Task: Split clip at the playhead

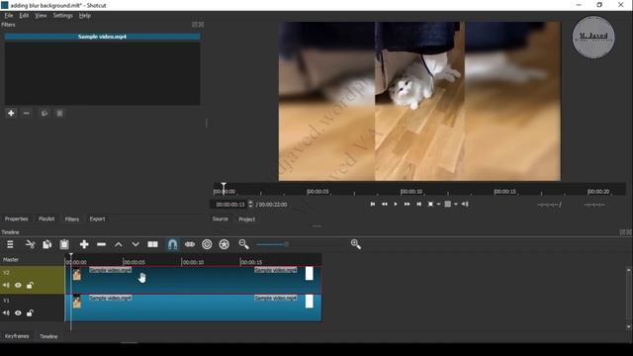Action: [152, 244]
